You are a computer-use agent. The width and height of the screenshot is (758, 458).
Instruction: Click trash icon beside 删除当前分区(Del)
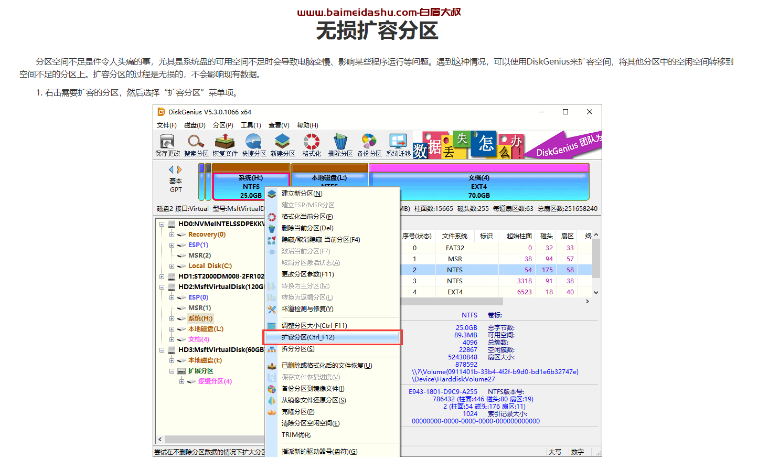[272, 228]
